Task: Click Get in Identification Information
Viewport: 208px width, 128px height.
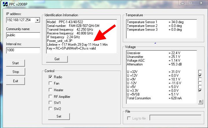Action: coord(57,59)
